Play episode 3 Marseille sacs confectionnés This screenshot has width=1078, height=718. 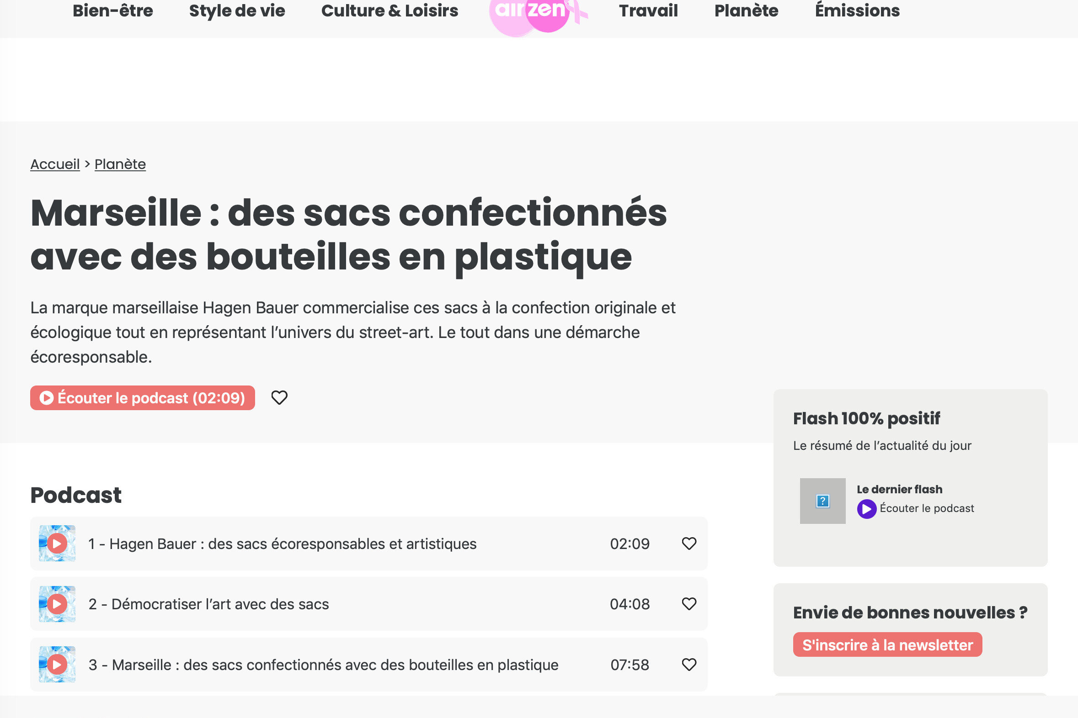57,665
